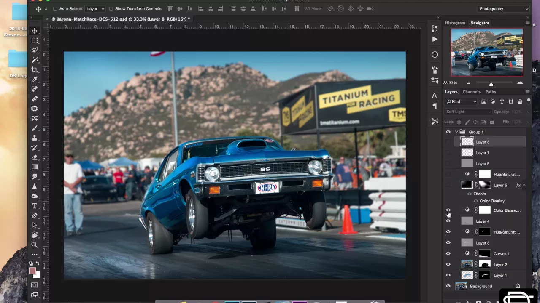540x303 pixels.
Task: Select the Layers tab
Action: pos(451,92)
